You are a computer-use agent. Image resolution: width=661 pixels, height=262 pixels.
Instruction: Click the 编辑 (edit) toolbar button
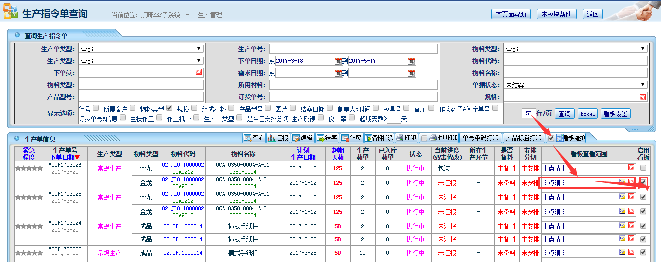point(303,138)
